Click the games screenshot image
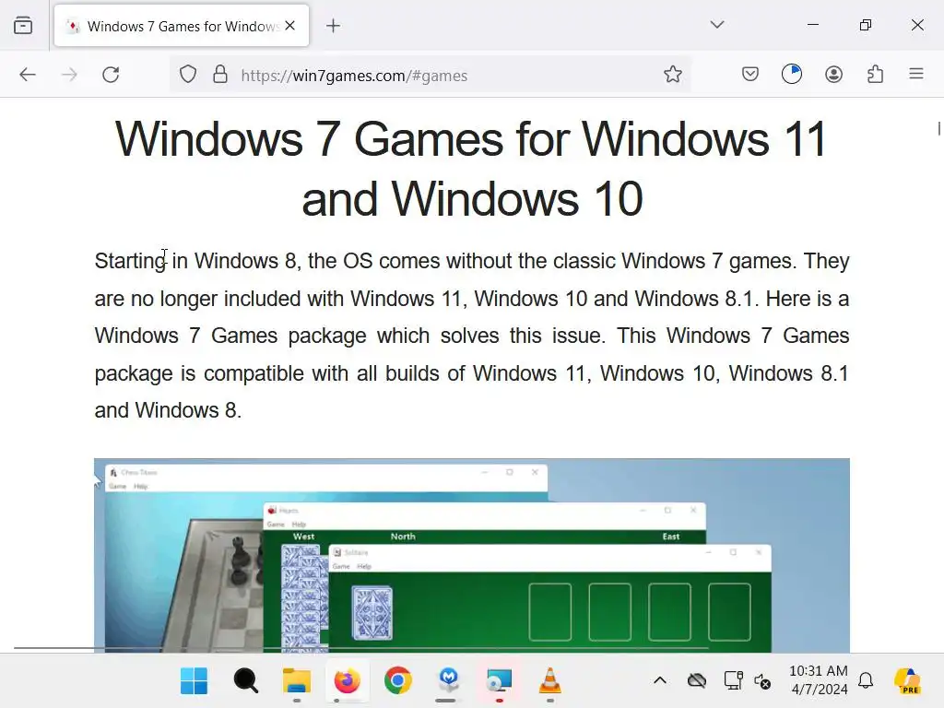The height and width of the screenshot is (708, 944). pyautogui.click(x=472, y=555)
